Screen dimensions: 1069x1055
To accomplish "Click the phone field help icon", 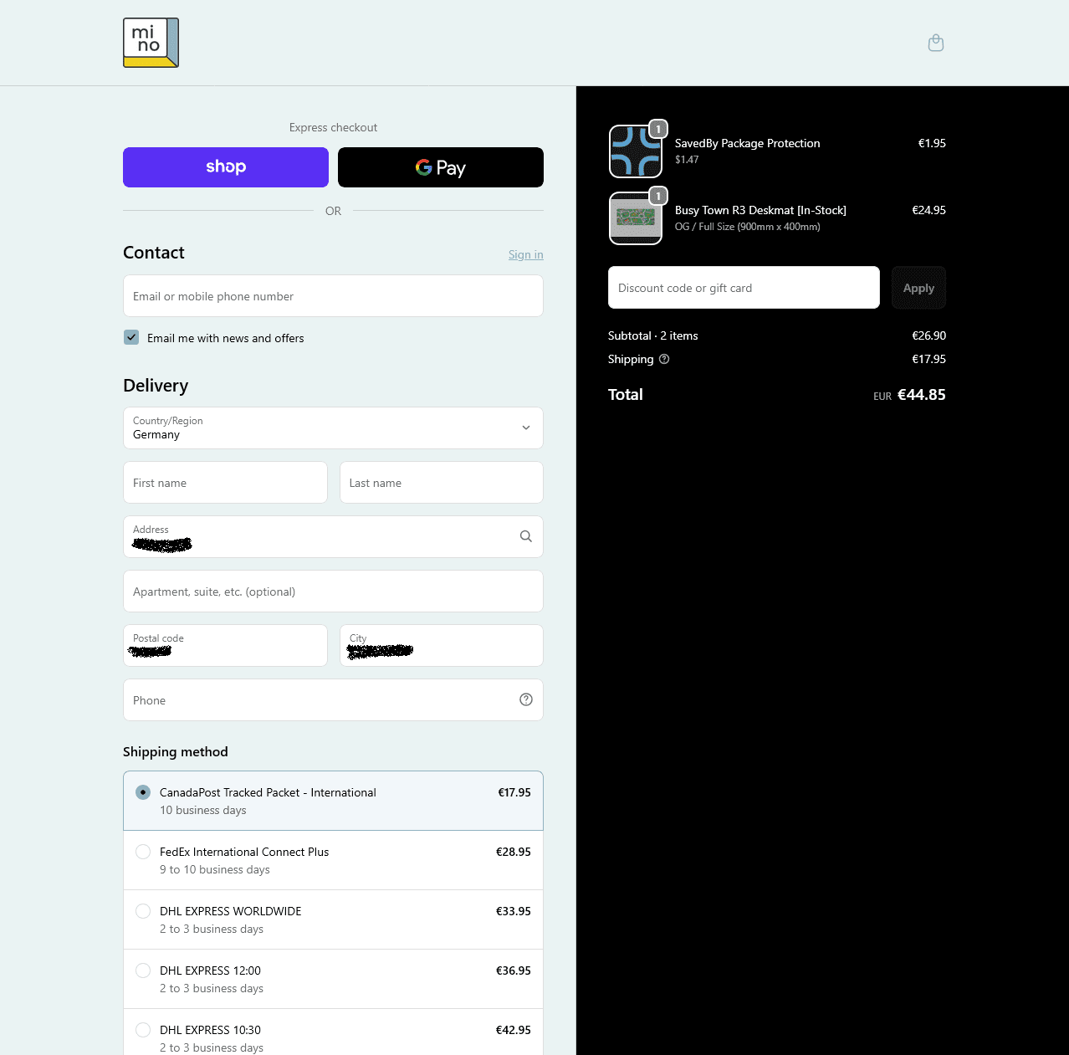I will [x=526, y=699].
